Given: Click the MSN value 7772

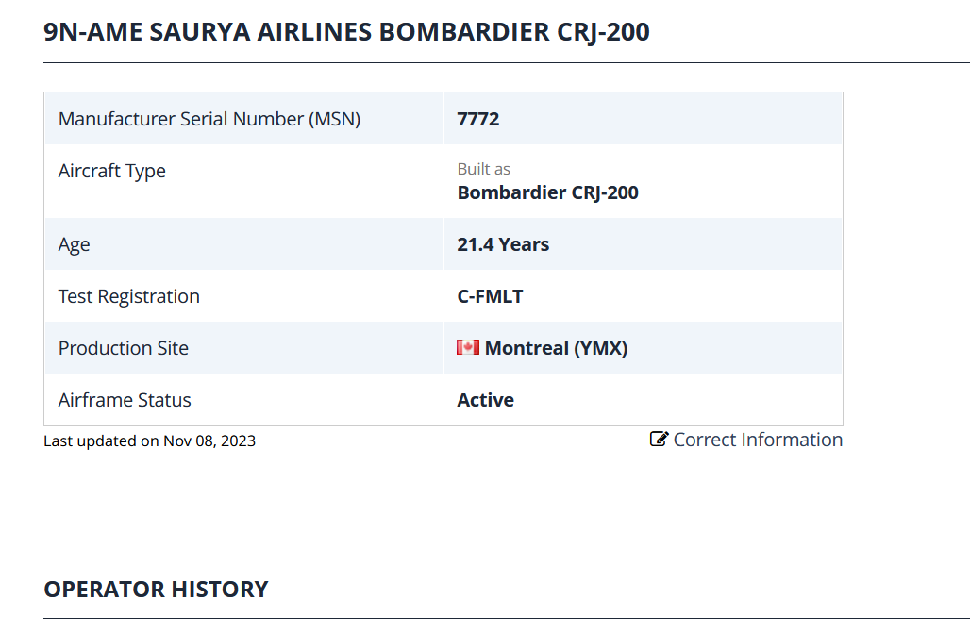Looking at the screenshot, I should coord(478,119).
